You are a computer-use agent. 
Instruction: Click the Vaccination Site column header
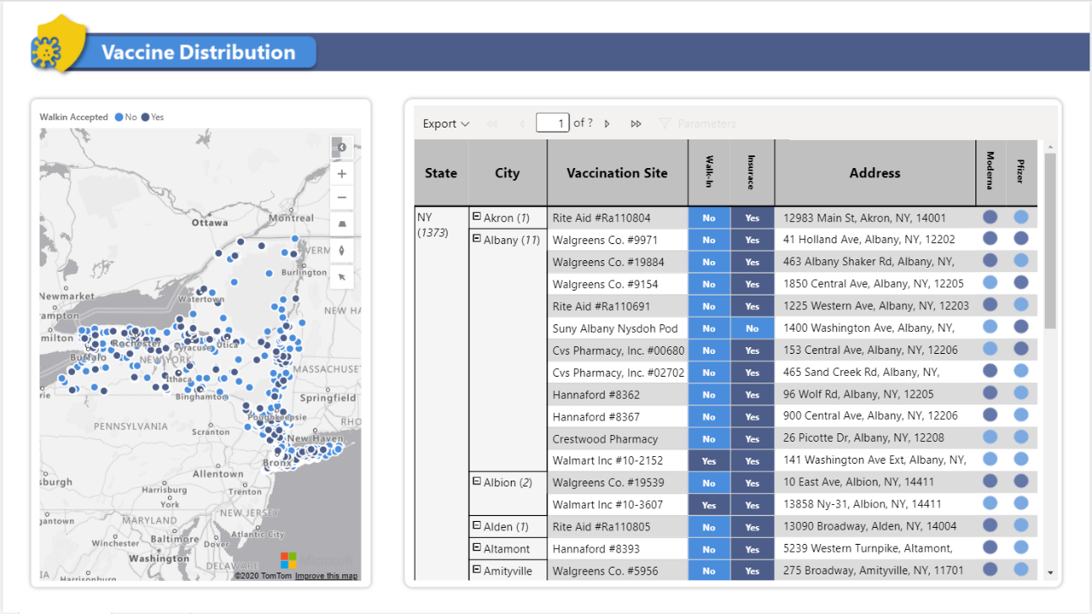(x=617, y=173)
